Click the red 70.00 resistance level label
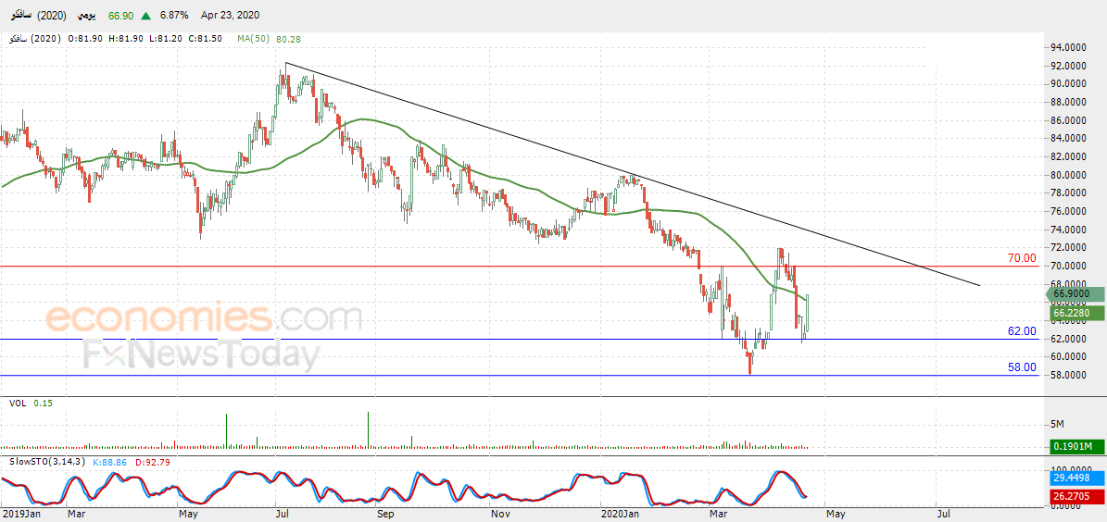Image resolution: width=1107 pixels, height=522 pixels. tap(1022, 259)
